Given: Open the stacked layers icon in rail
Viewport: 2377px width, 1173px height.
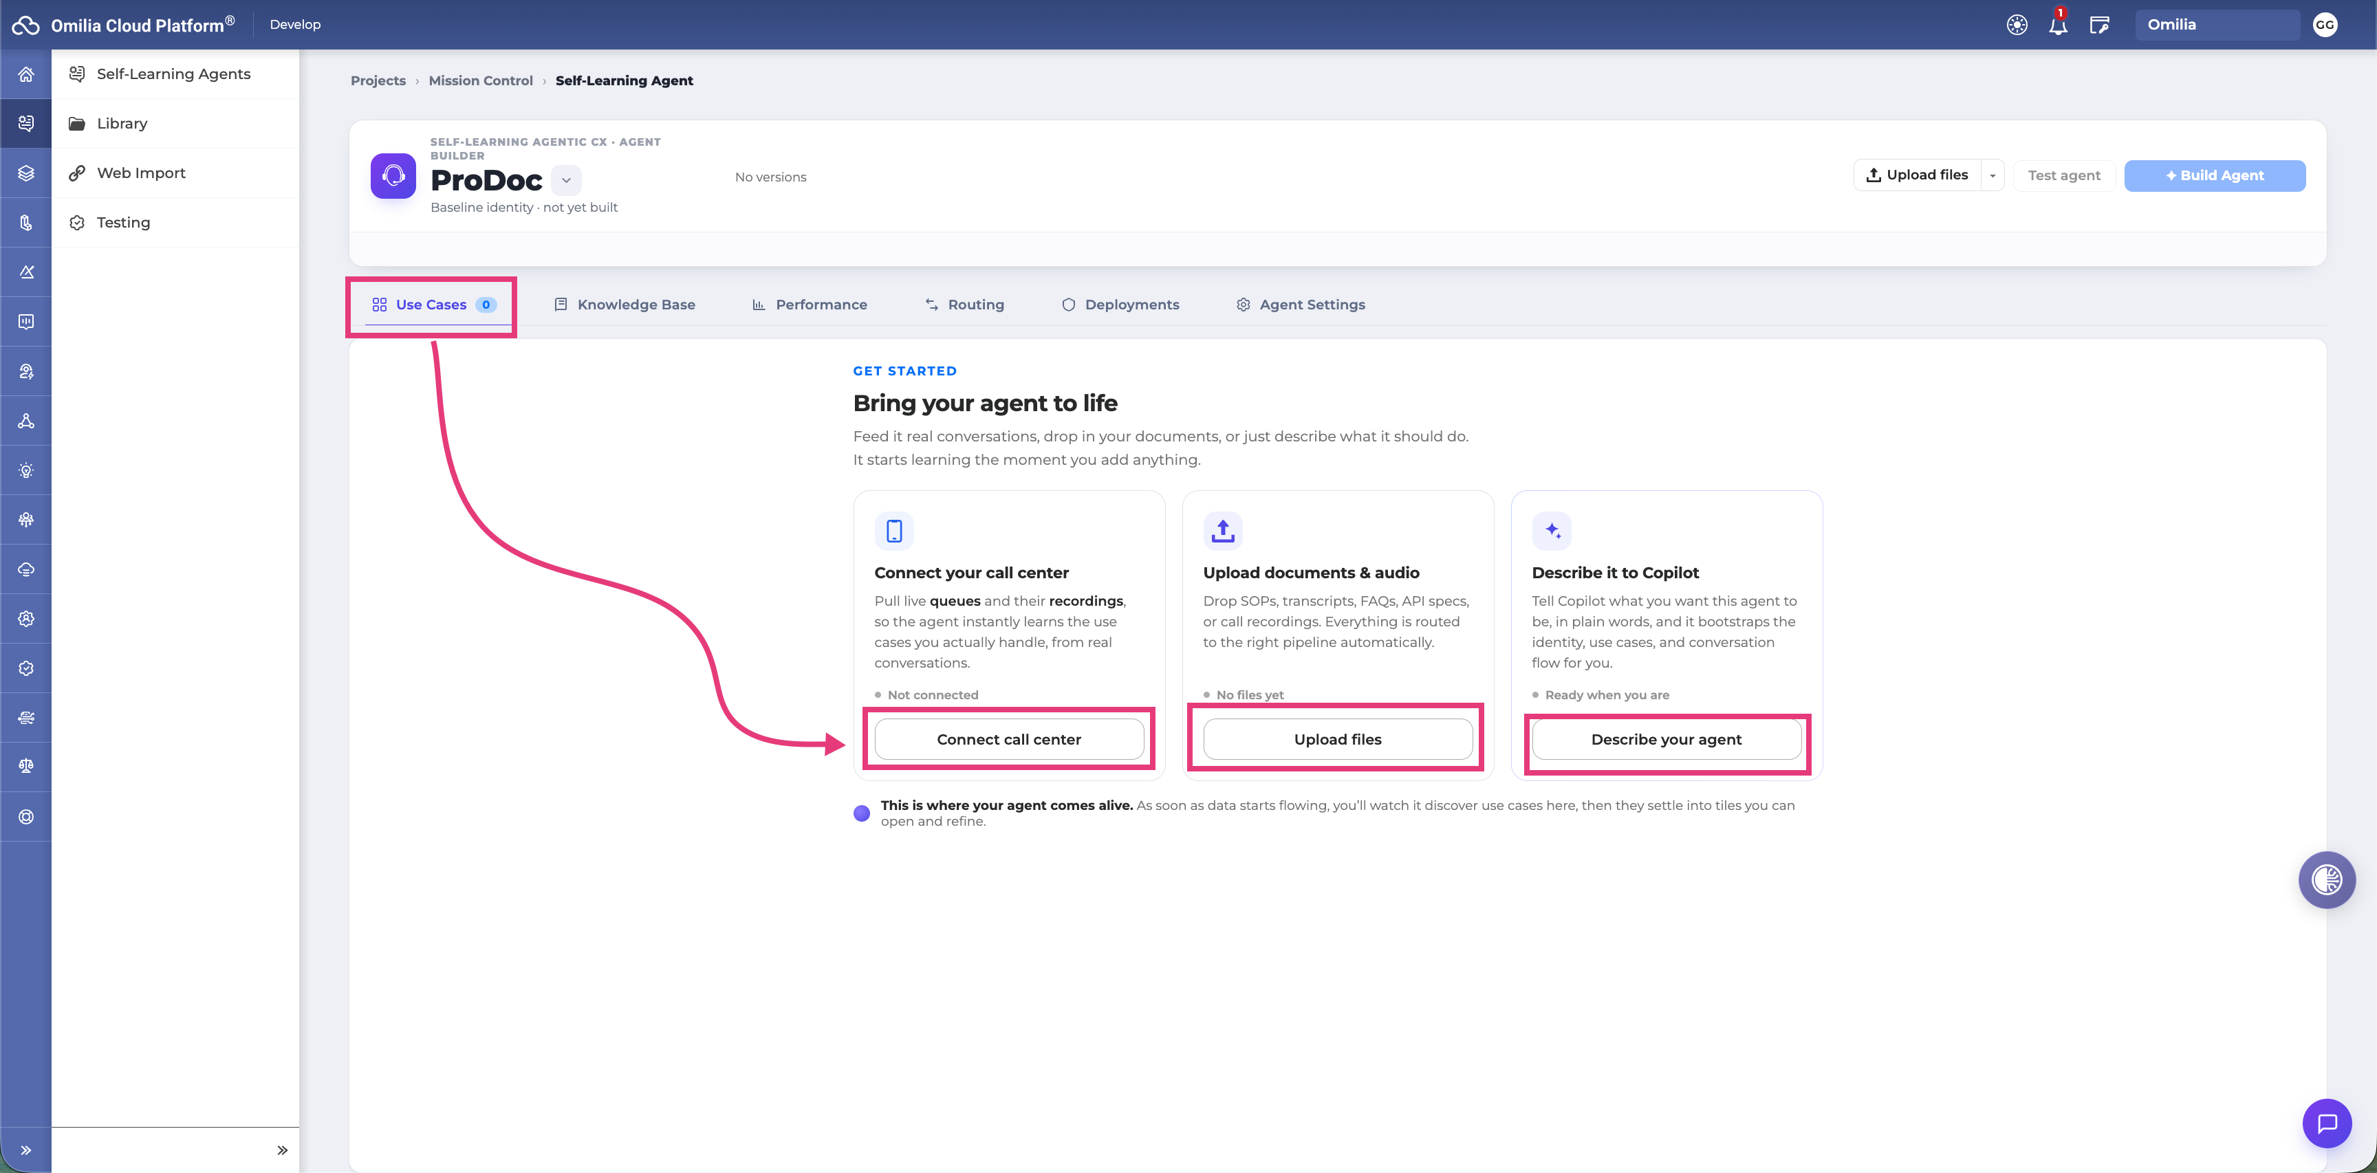Looking at the screenshot, I should click(x=26, y=173).
